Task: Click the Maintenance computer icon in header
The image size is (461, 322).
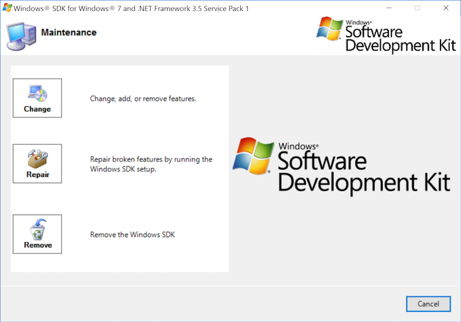Action: [x=21, y=36]
